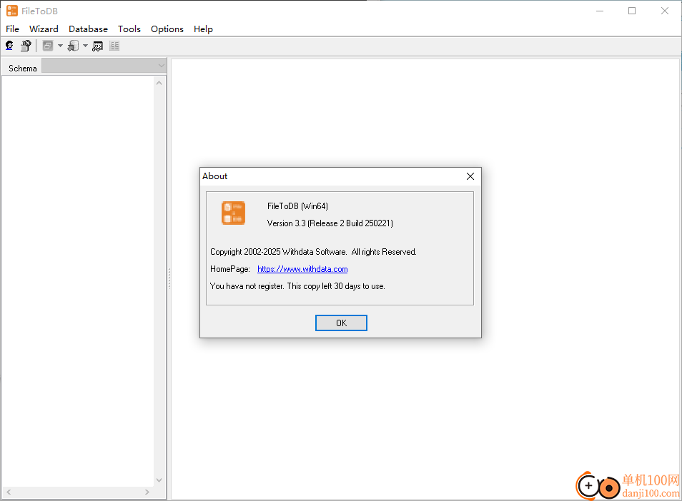Viewport: 682px width, 501px height.
Task: Click the 'Copyright 2002-2025 Withdata Software' line
Action: pyautogui.click(x=313, y=252)
